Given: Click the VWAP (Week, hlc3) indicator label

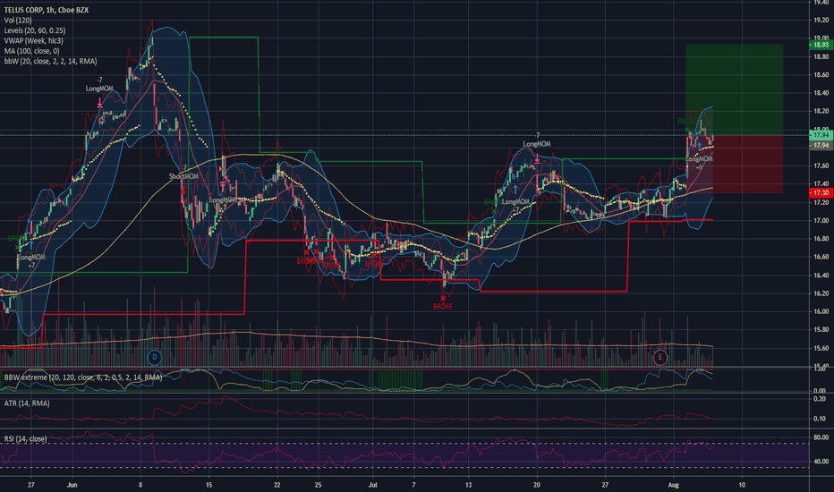Looking at the screenshot, I should point(33,40).
